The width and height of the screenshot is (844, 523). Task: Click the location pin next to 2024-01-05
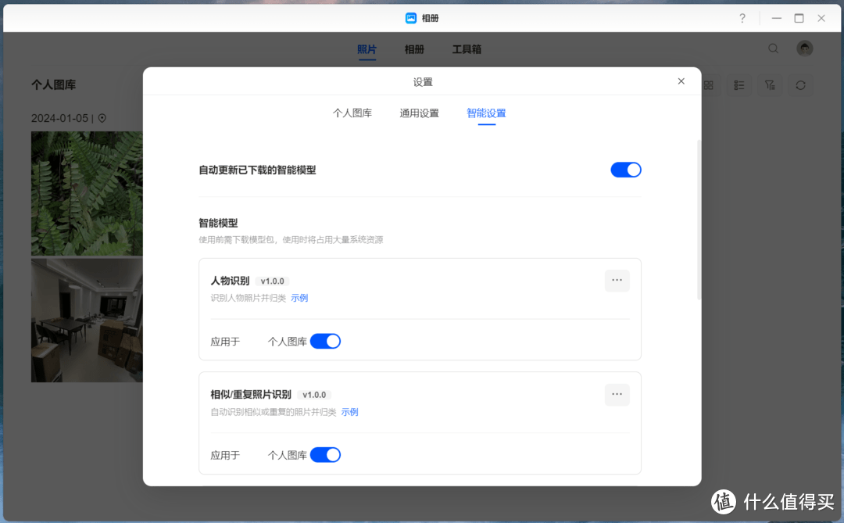click(102, 118)
